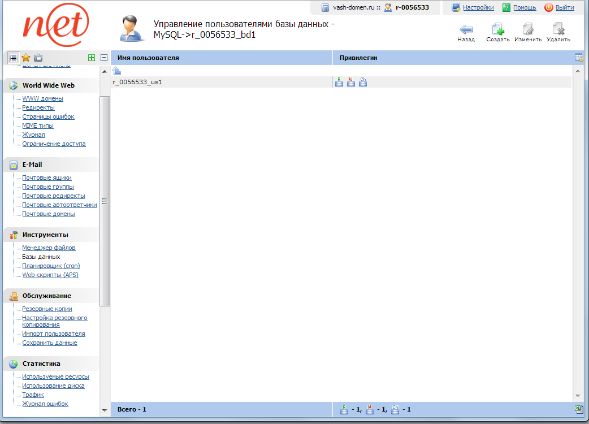Click the Удалить delete icon
589x424 pixels.
[558, 30]
